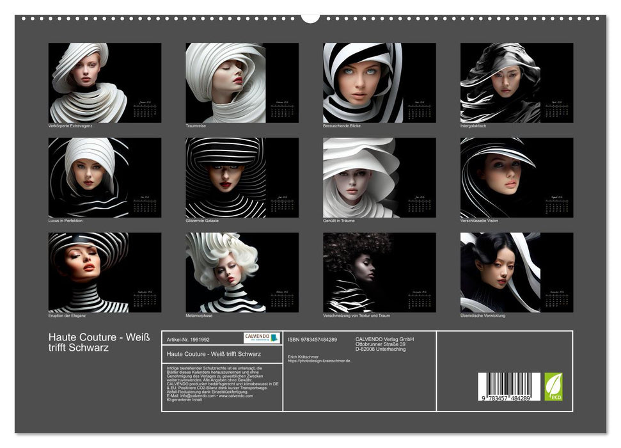
Task: Expand the CALVENDO Verlag address block
Action: pyautogui.click(x=384, y=343)
